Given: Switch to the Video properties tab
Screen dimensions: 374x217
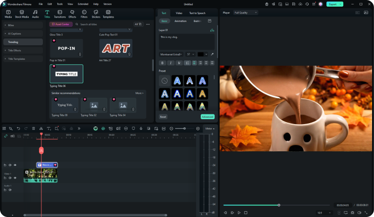Looking at the screenshot, I should click(x=179, y=13).
